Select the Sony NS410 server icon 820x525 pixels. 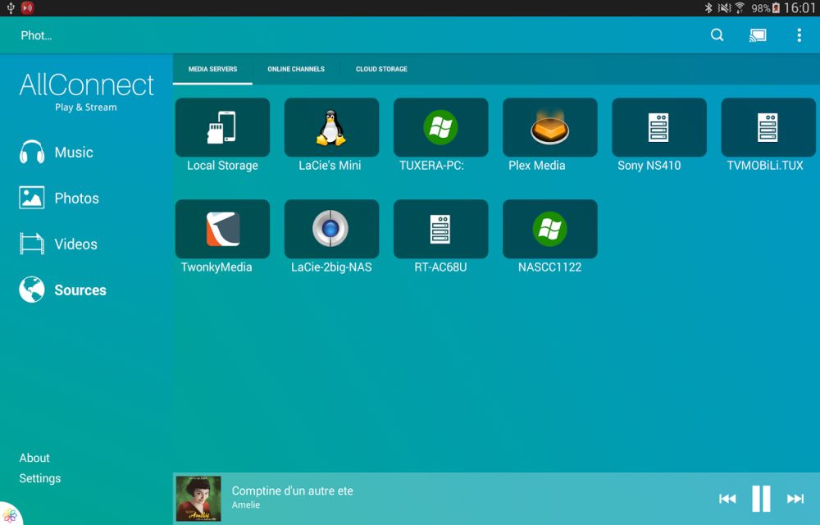tap(659, 127)
